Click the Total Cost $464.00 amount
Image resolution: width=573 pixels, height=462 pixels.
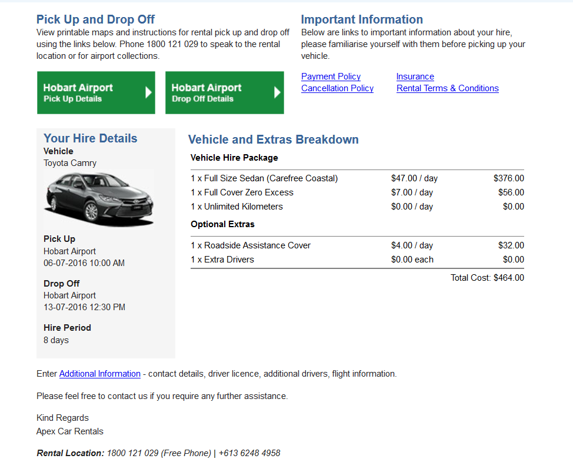click(x=487, y=277)
